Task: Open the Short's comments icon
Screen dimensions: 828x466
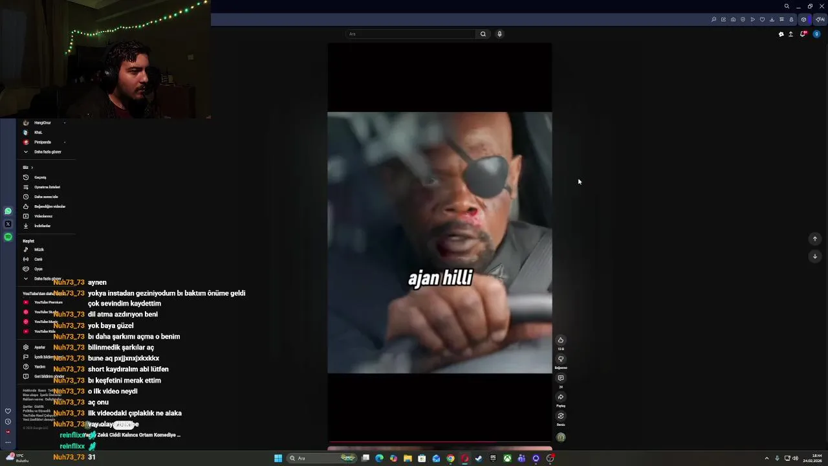Action: [x=561, y=378]
